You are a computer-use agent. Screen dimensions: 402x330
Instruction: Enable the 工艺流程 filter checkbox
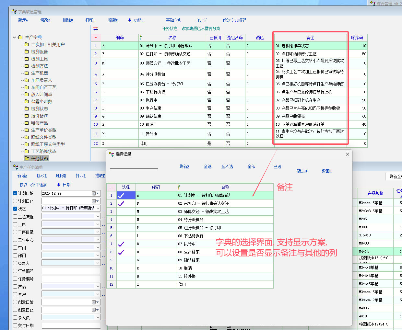click(x=15, y=217)
